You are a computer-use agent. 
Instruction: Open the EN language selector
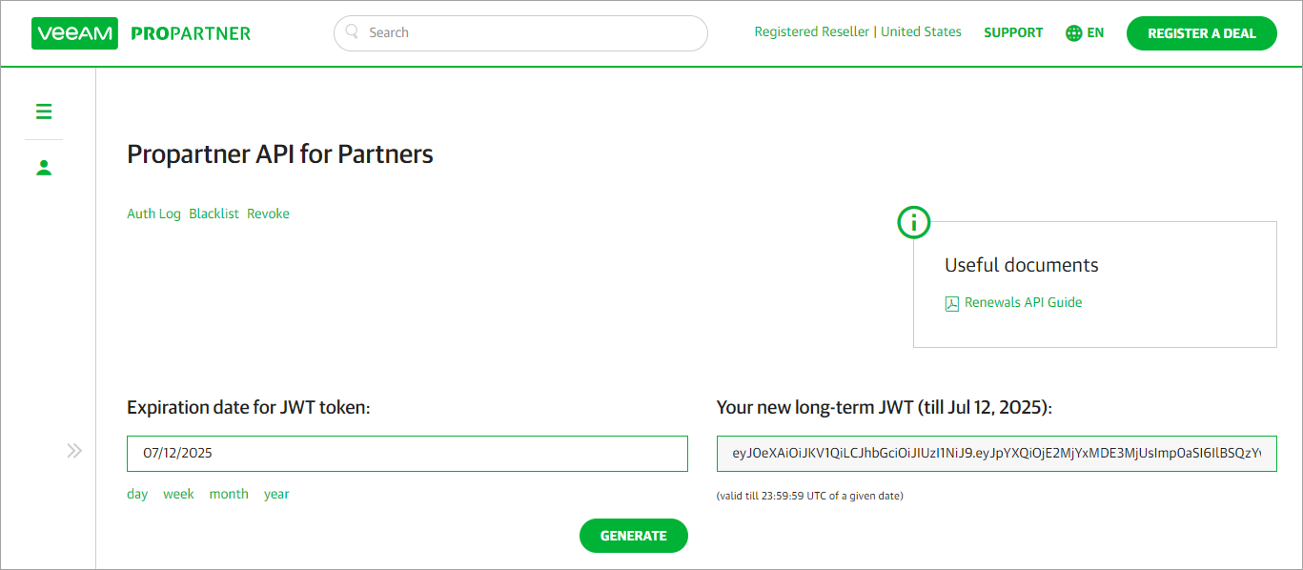[x=1095, y=32]
